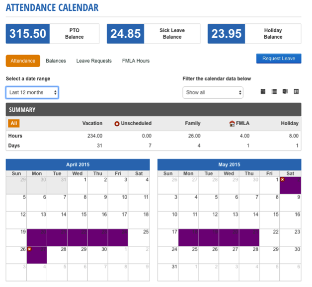
Task: Click the FMLA house icon in summary
Action: tap(232, 124)
